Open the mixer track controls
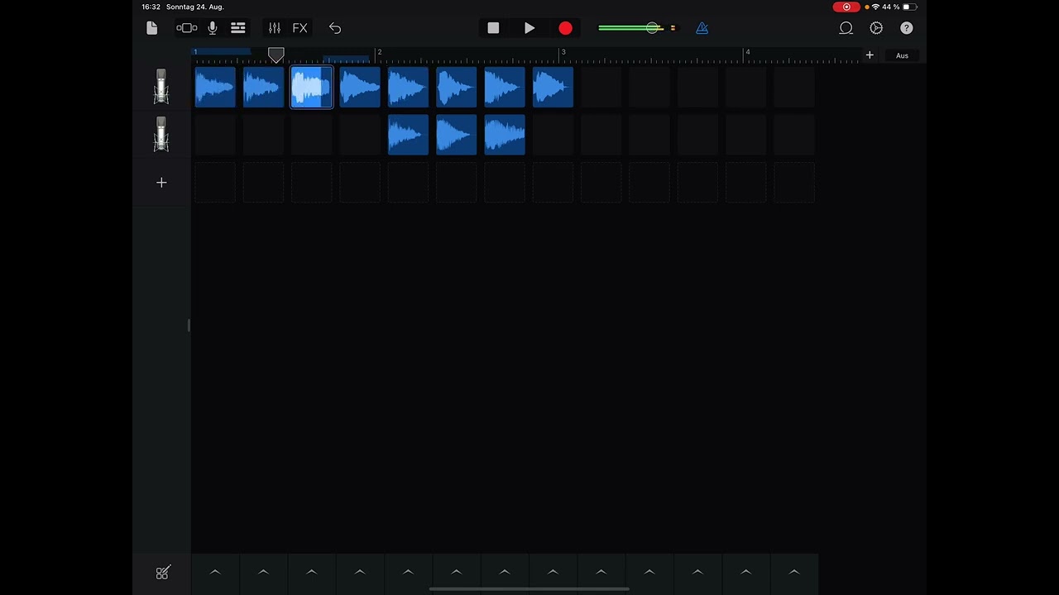Image resolution: width=1059 pixels, height=595 pixels. coord(275,28)
